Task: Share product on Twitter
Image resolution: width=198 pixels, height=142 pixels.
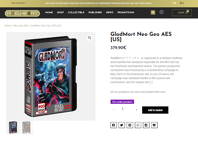Action: (122, 125)
